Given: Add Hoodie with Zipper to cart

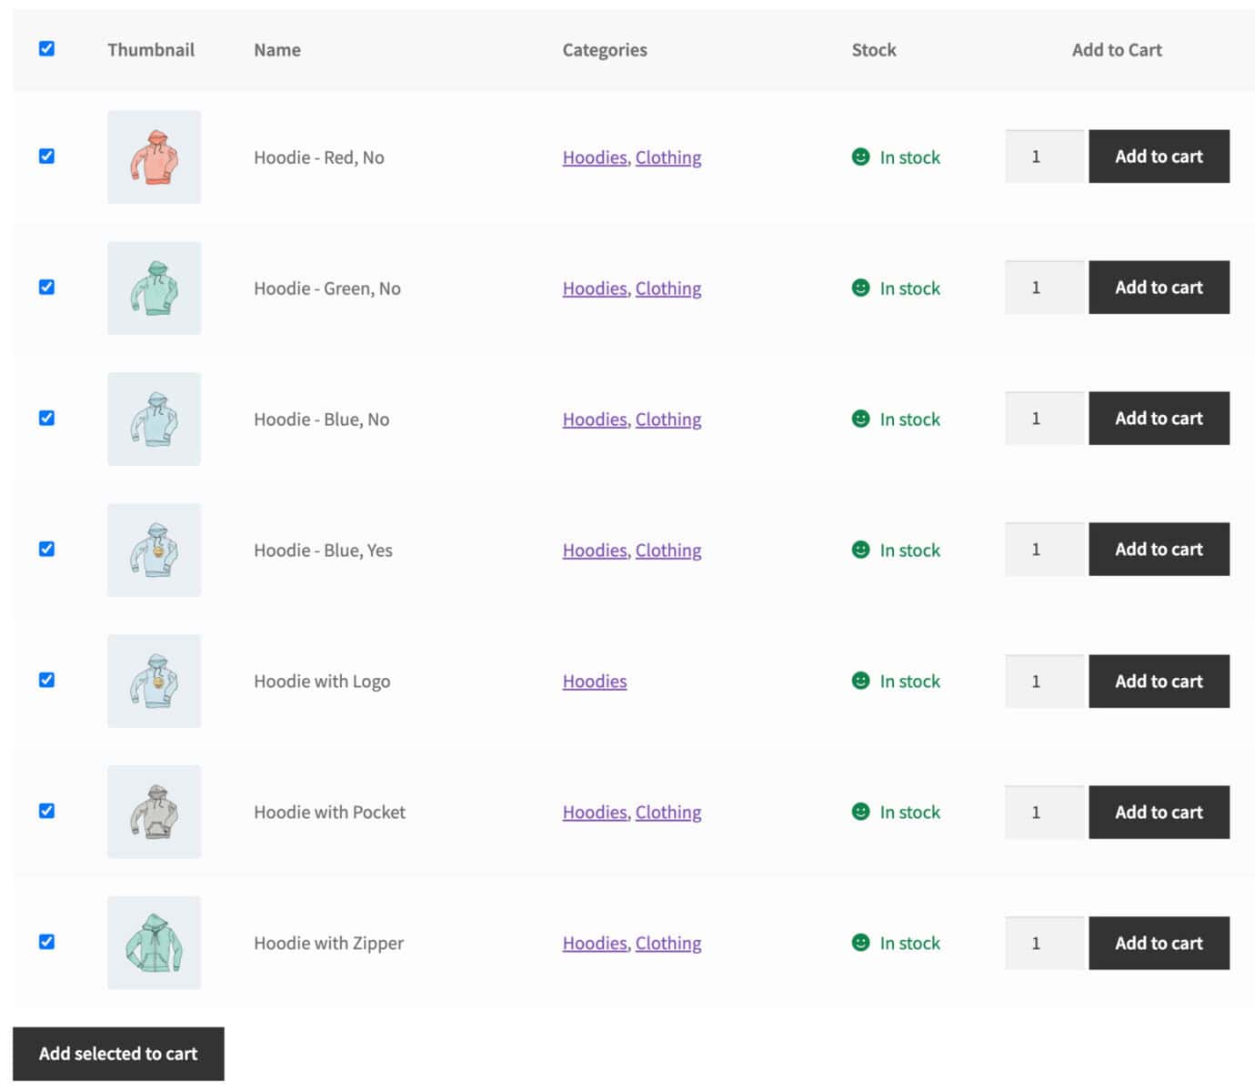Looking at the screenshot, I should [x=1159, y=943].
